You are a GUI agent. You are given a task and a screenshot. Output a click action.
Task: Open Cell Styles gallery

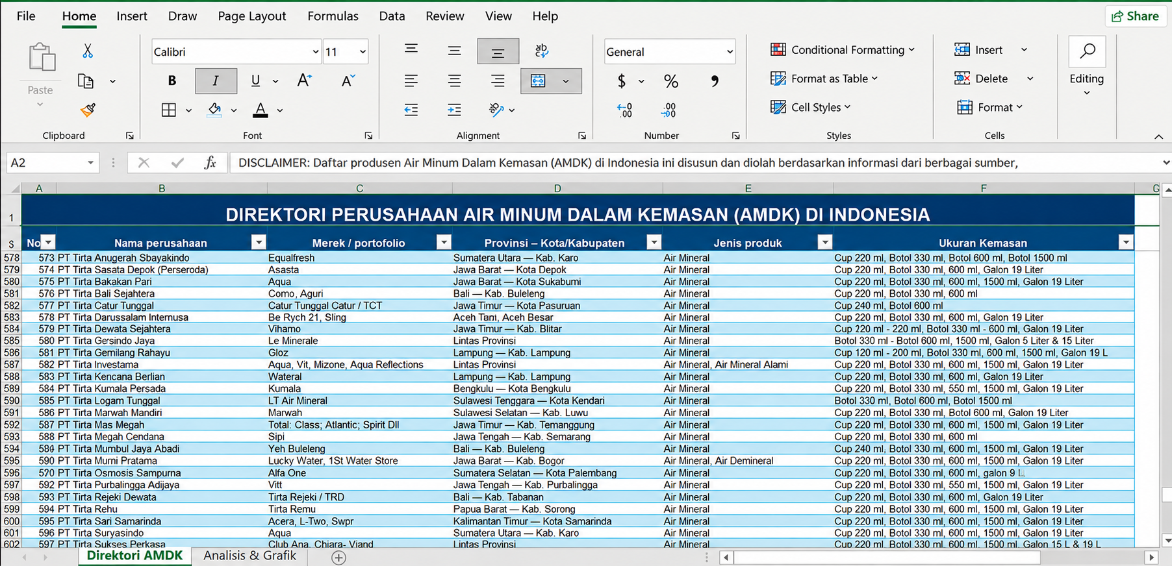pos(810,107)
